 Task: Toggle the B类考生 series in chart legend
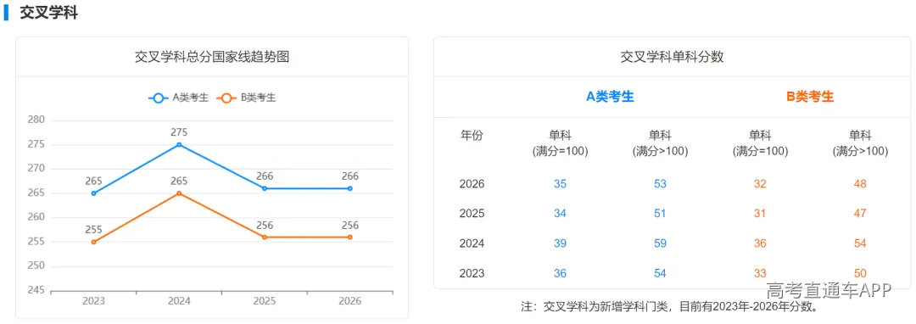click(246, 98)
